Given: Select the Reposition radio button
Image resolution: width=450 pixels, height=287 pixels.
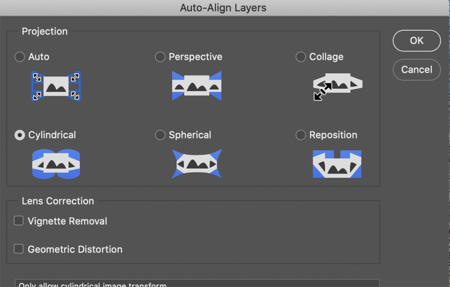Looking at the screenshot, I should 301,135.
